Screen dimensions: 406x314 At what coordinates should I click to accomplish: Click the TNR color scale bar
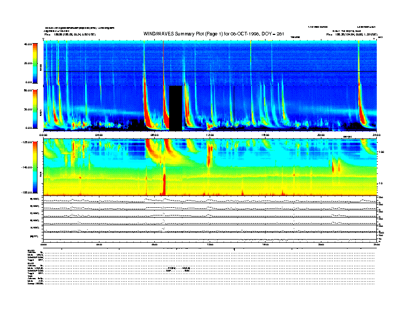coord(35,167)
